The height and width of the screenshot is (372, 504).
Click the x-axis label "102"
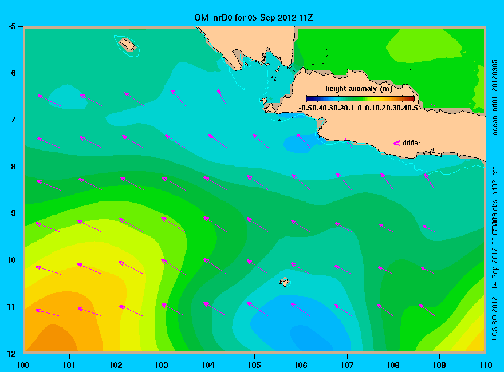[x=115, y=365]
